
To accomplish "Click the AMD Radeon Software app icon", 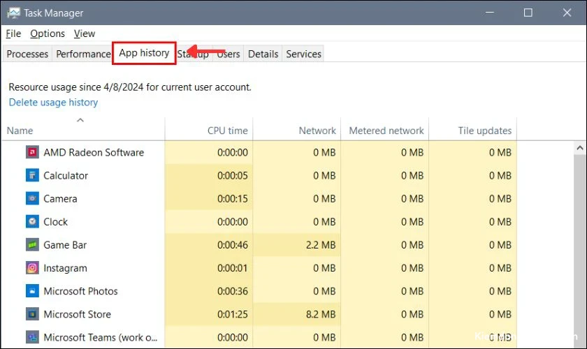I will coord(32,152).
